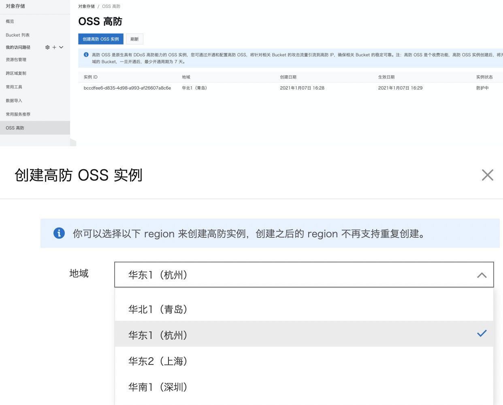This screenshot has height=405, width=503.
Task: Click the info icon in the dialog region notice
Action: 59,233
